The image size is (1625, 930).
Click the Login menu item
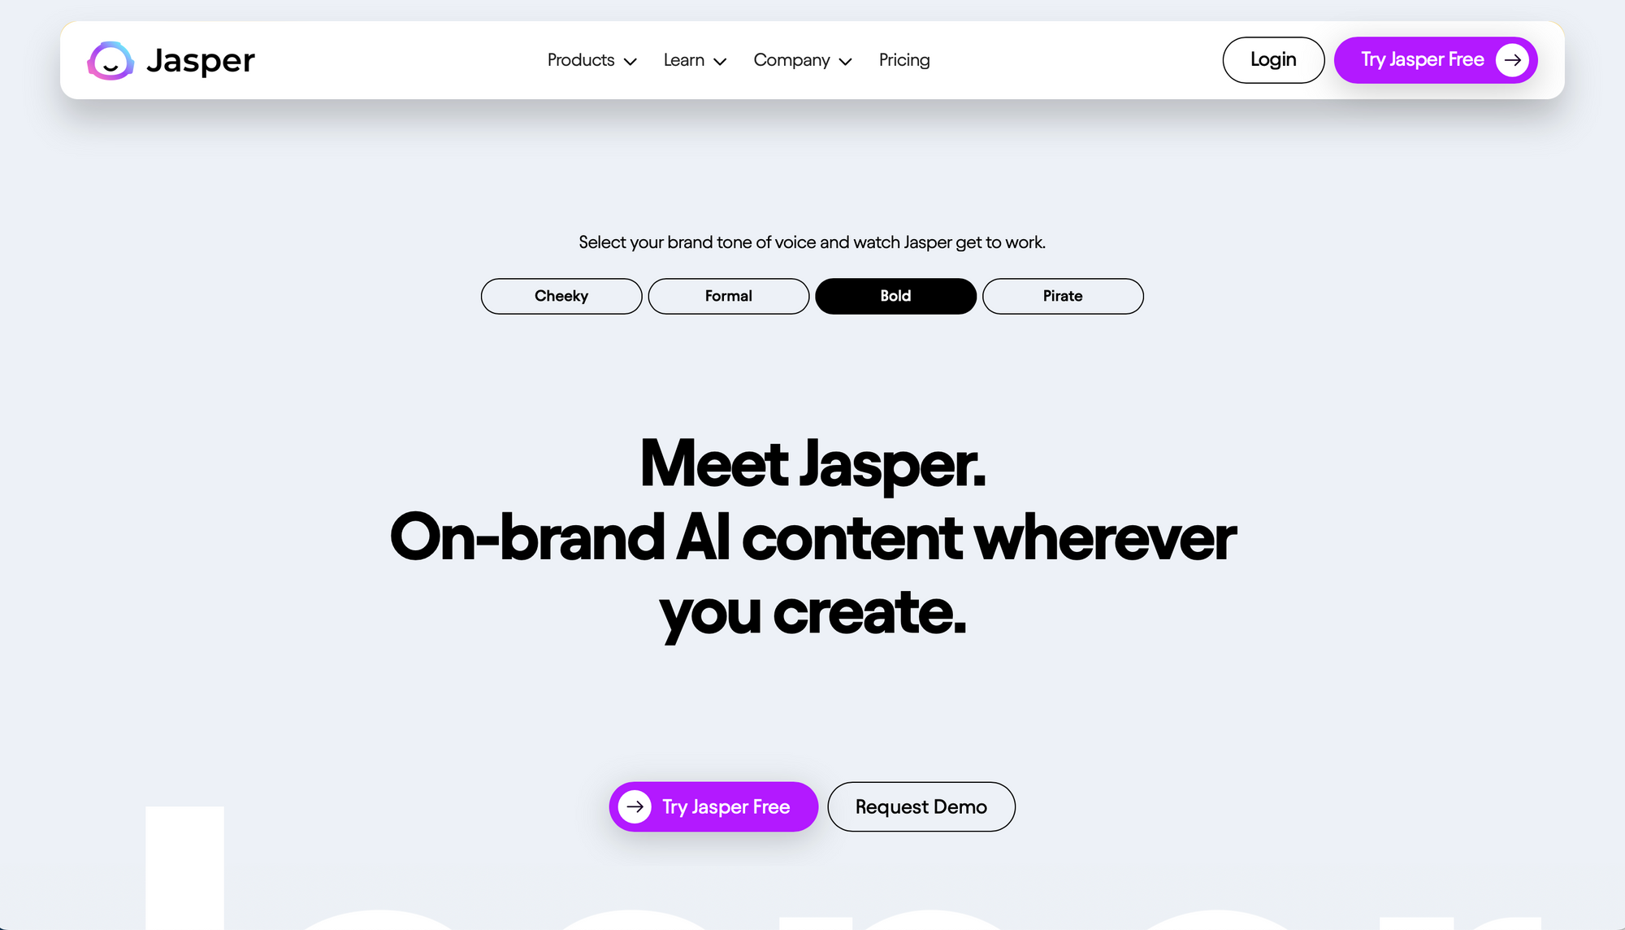coord(1273,59)
